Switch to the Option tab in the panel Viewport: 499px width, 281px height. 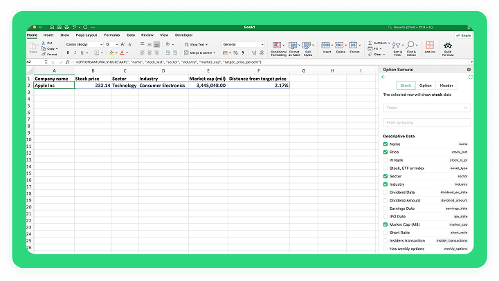coord(425,86)
